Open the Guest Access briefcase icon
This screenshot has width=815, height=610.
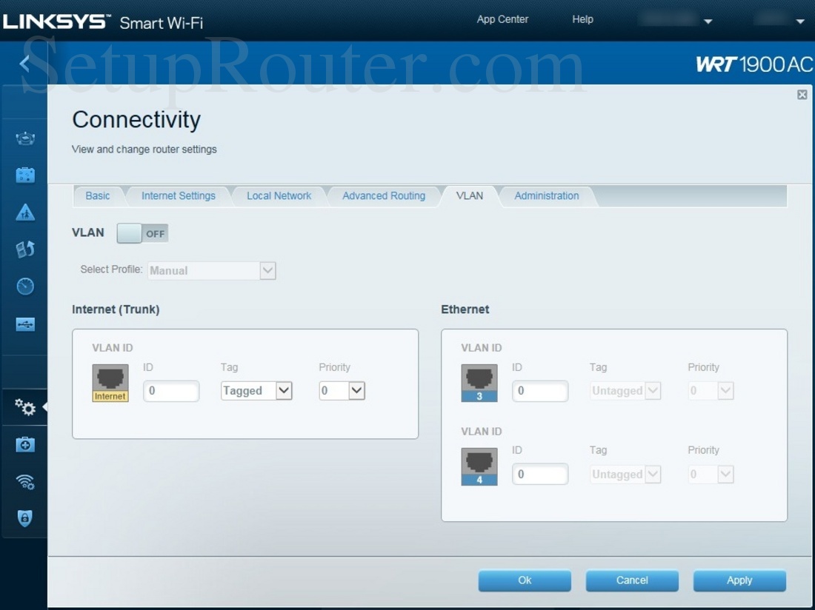click(x=25, y=175)
